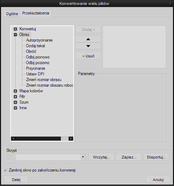Open the Skrypt combo box dropdown

[83, 157]
